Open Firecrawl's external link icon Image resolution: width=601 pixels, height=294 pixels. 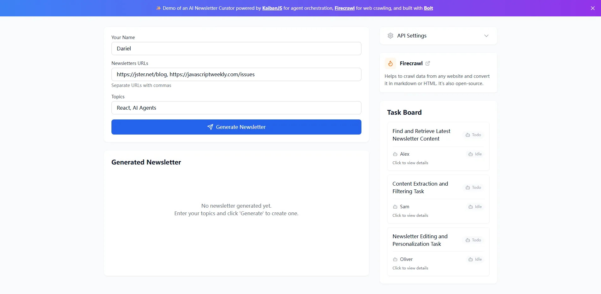427,63
